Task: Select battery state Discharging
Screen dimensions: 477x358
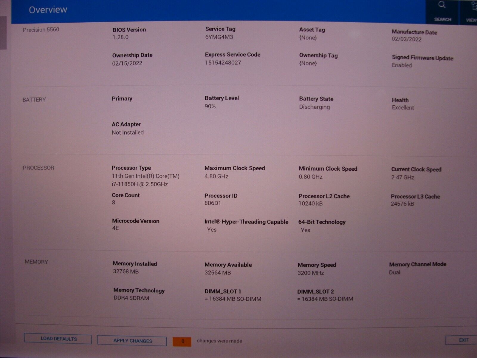Action: coord(315,107)
